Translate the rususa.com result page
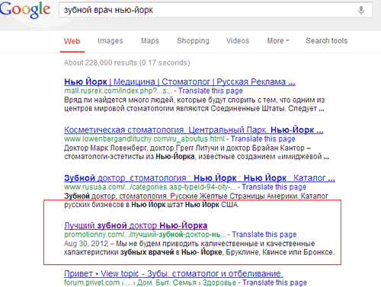 pos(274,187)
